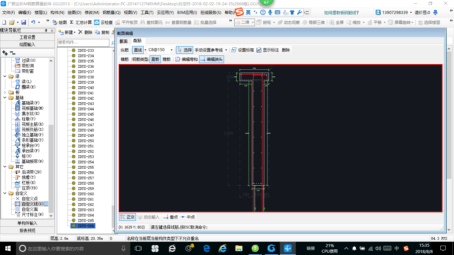Open dropdown arrow next to 直线
The width and height of the screenshot is (454, 255).
tap(145, 50)
